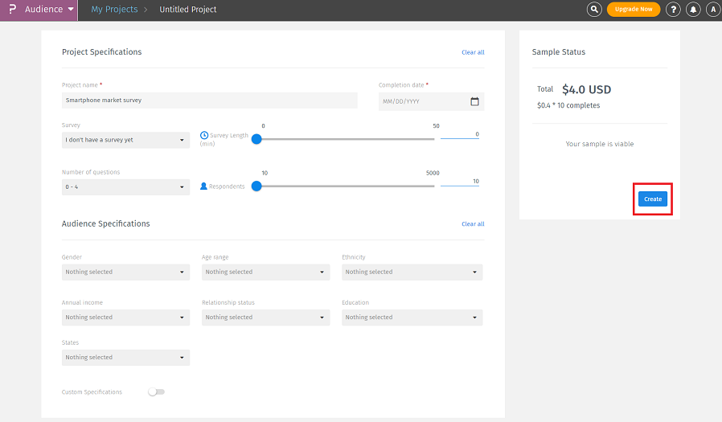Expand the Survey dropdown
722x422 pixels.
click(125, 140)
